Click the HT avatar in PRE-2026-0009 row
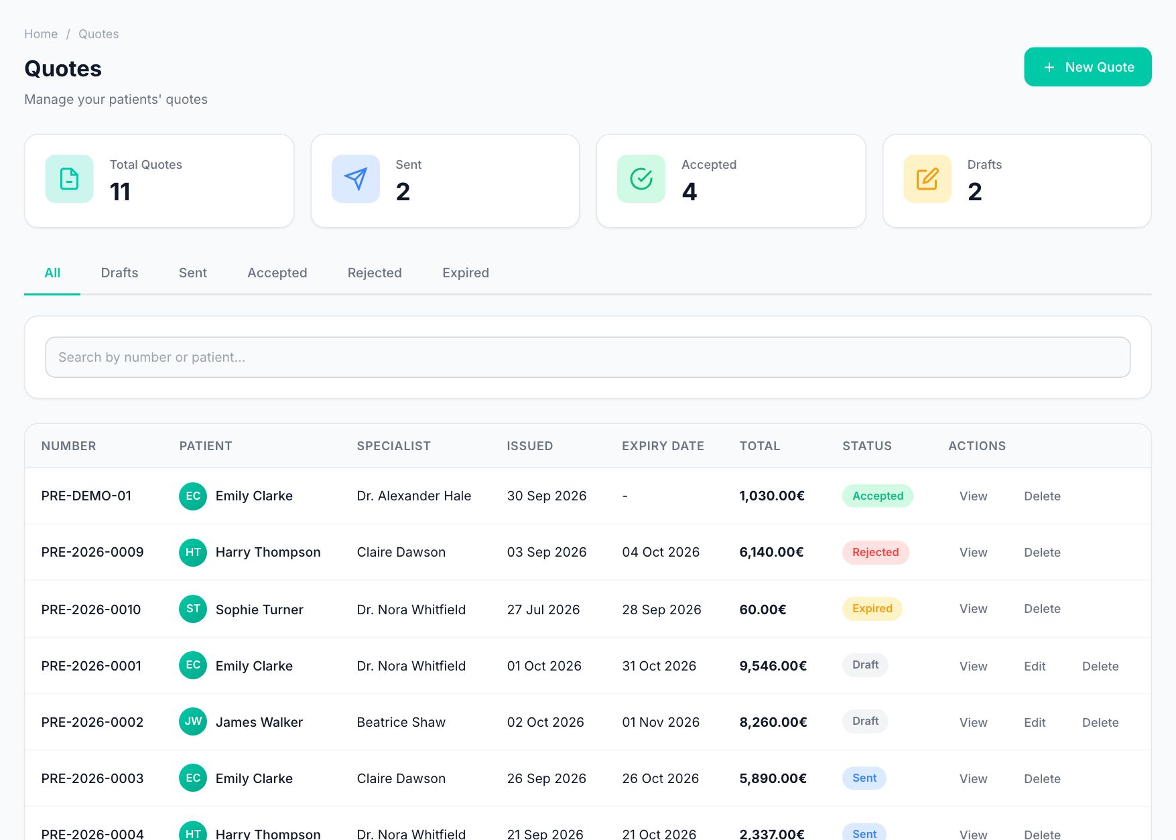 193,553
